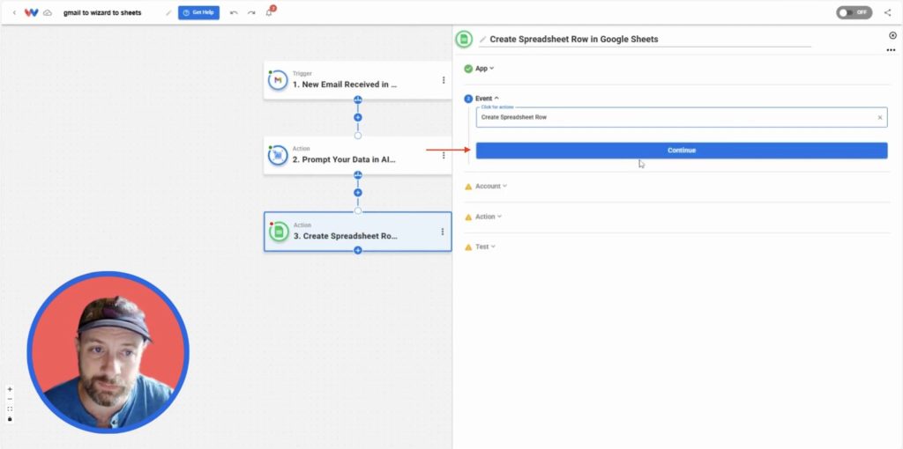903x449 pixels.
Task: Open the W logo home icon
Action: click(x=31, y=12)
